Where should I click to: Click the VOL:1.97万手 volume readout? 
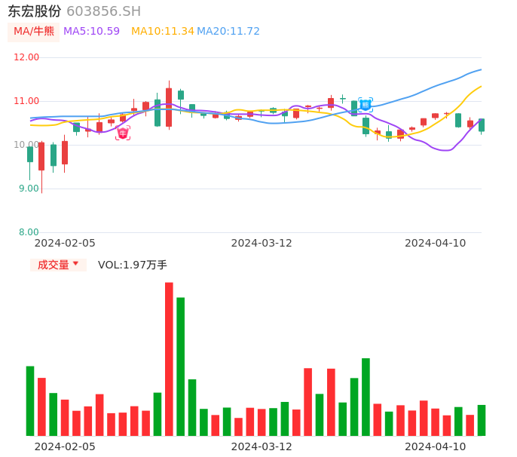point(133,265)
